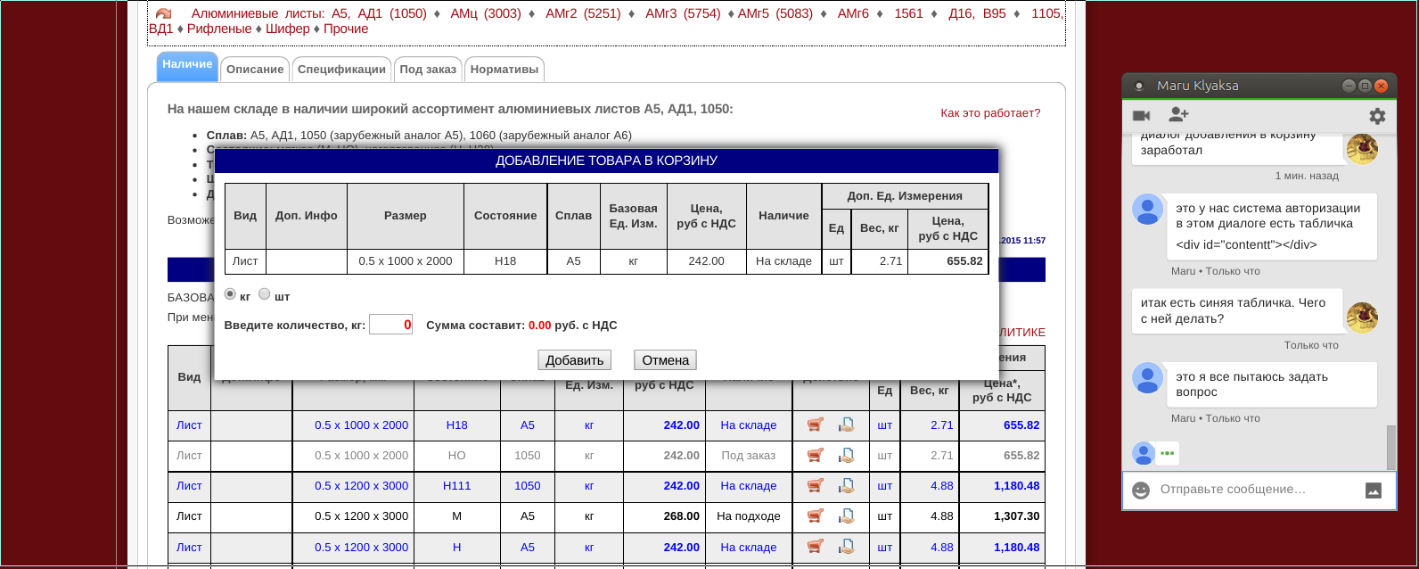Click the cat avatar beside 'итак есть синяя табличка'
Screen dimensions: 1419x569
click(1362, 317)
